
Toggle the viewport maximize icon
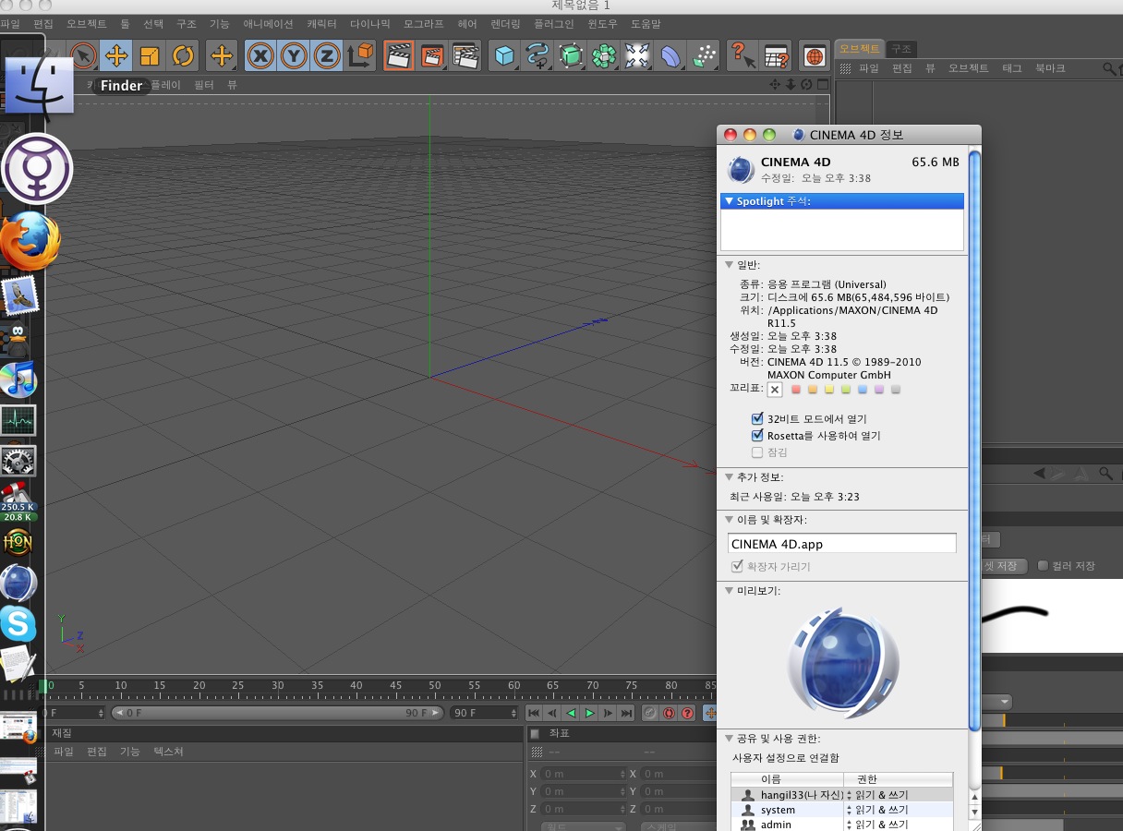point(822,84)
